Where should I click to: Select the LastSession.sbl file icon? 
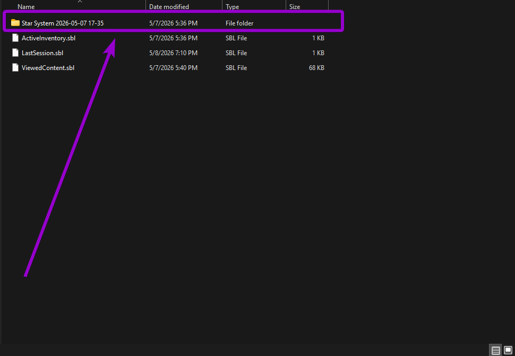[x=15, y=53]
